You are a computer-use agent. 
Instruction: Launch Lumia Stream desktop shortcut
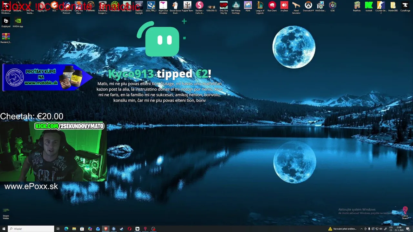click(405, 213)
